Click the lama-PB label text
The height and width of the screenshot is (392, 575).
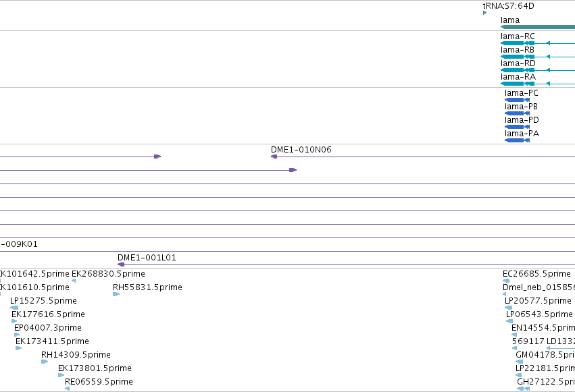521,107
